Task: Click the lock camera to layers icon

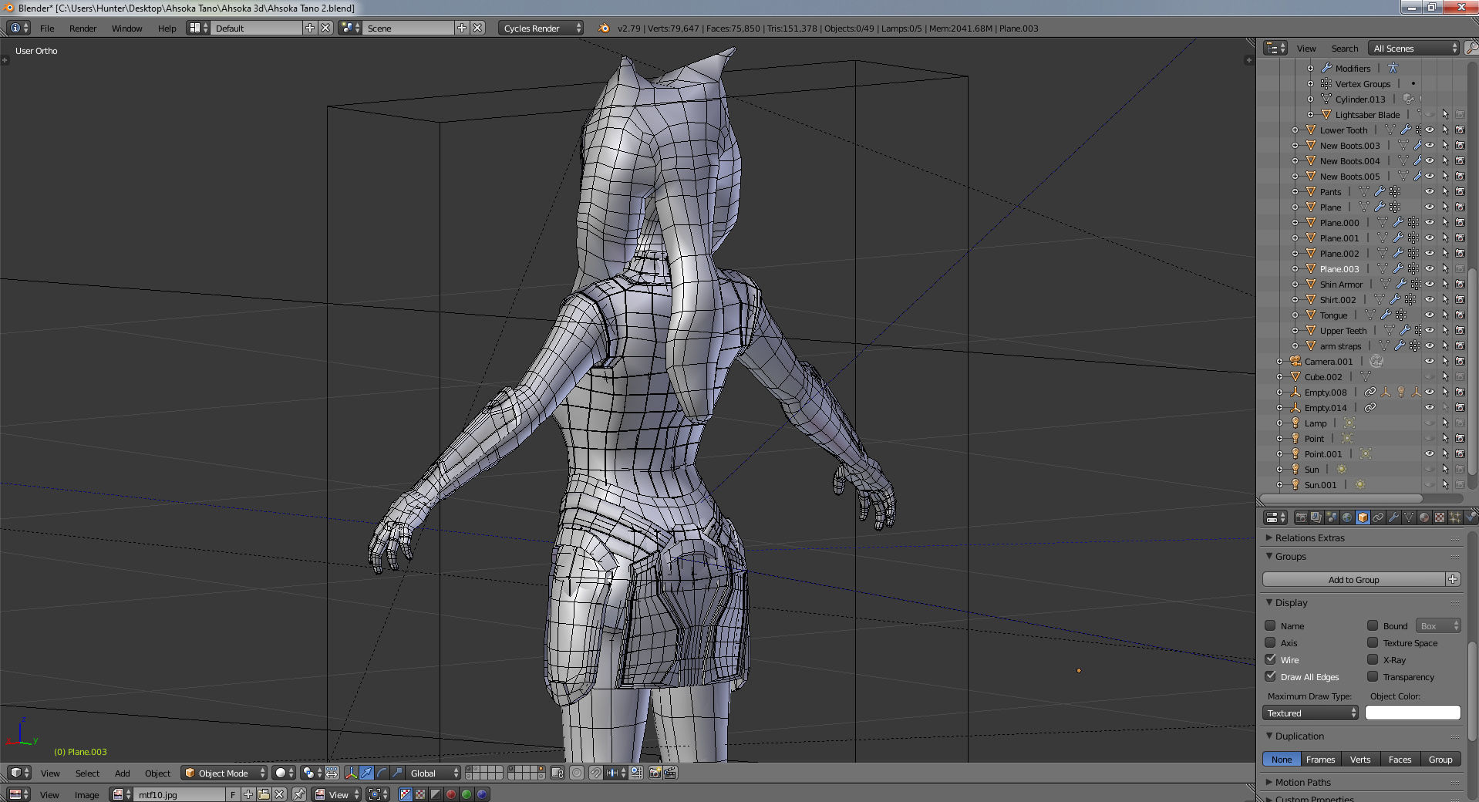Action: click(x=557, y=773)
